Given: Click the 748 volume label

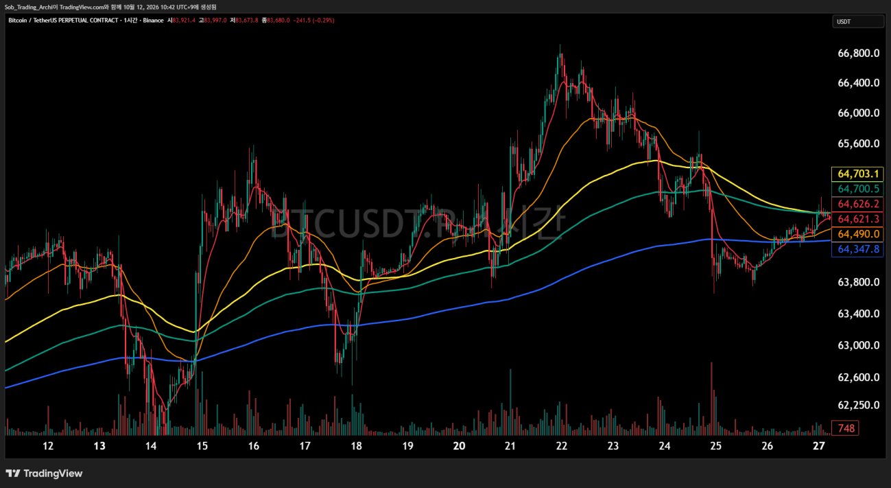Looking at the screenshot, I should tap(846, 428).
